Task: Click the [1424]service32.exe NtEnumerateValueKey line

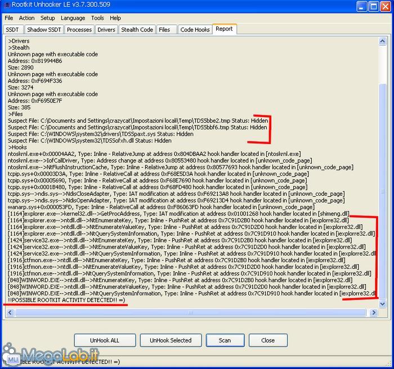Action: [x=187, y=247]
